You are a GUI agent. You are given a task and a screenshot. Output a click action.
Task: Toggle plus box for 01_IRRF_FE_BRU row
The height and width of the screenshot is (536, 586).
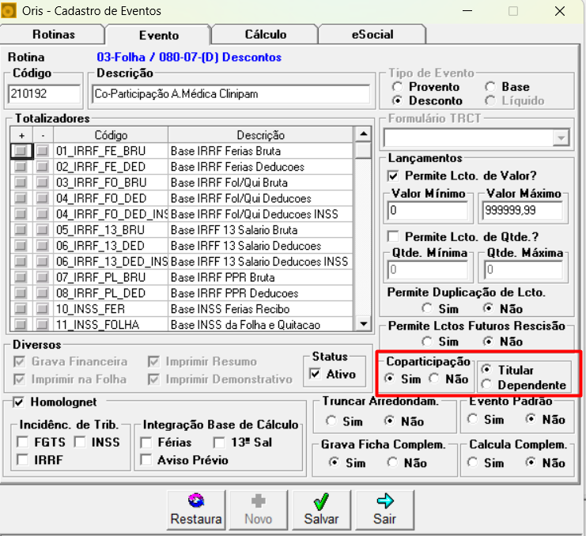click(x=21, y=151)
